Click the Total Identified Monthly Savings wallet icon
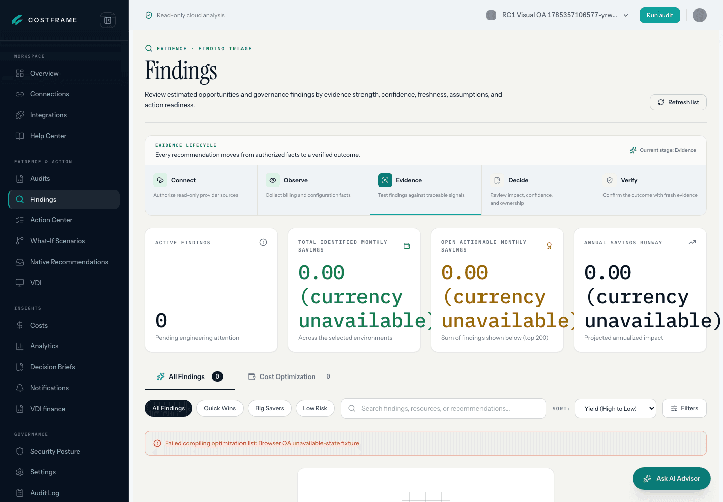Screen dimensions: 723x502 coord(407,246)
